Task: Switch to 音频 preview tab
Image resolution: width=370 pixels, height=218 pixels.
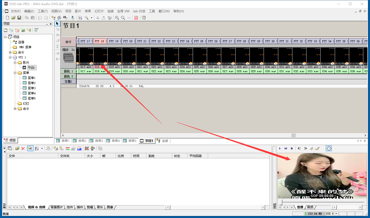Action: pos(310,207)
